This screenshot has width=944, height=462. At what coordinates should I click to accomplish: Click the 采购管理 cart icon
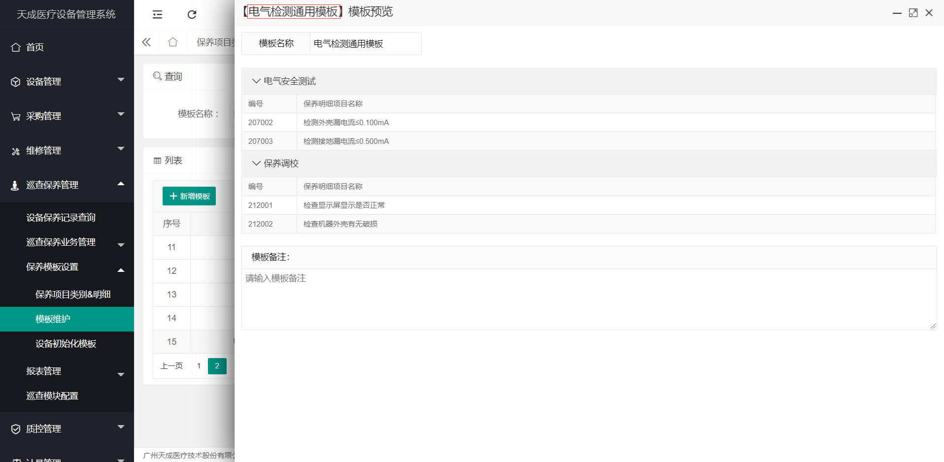pos(16,116)
